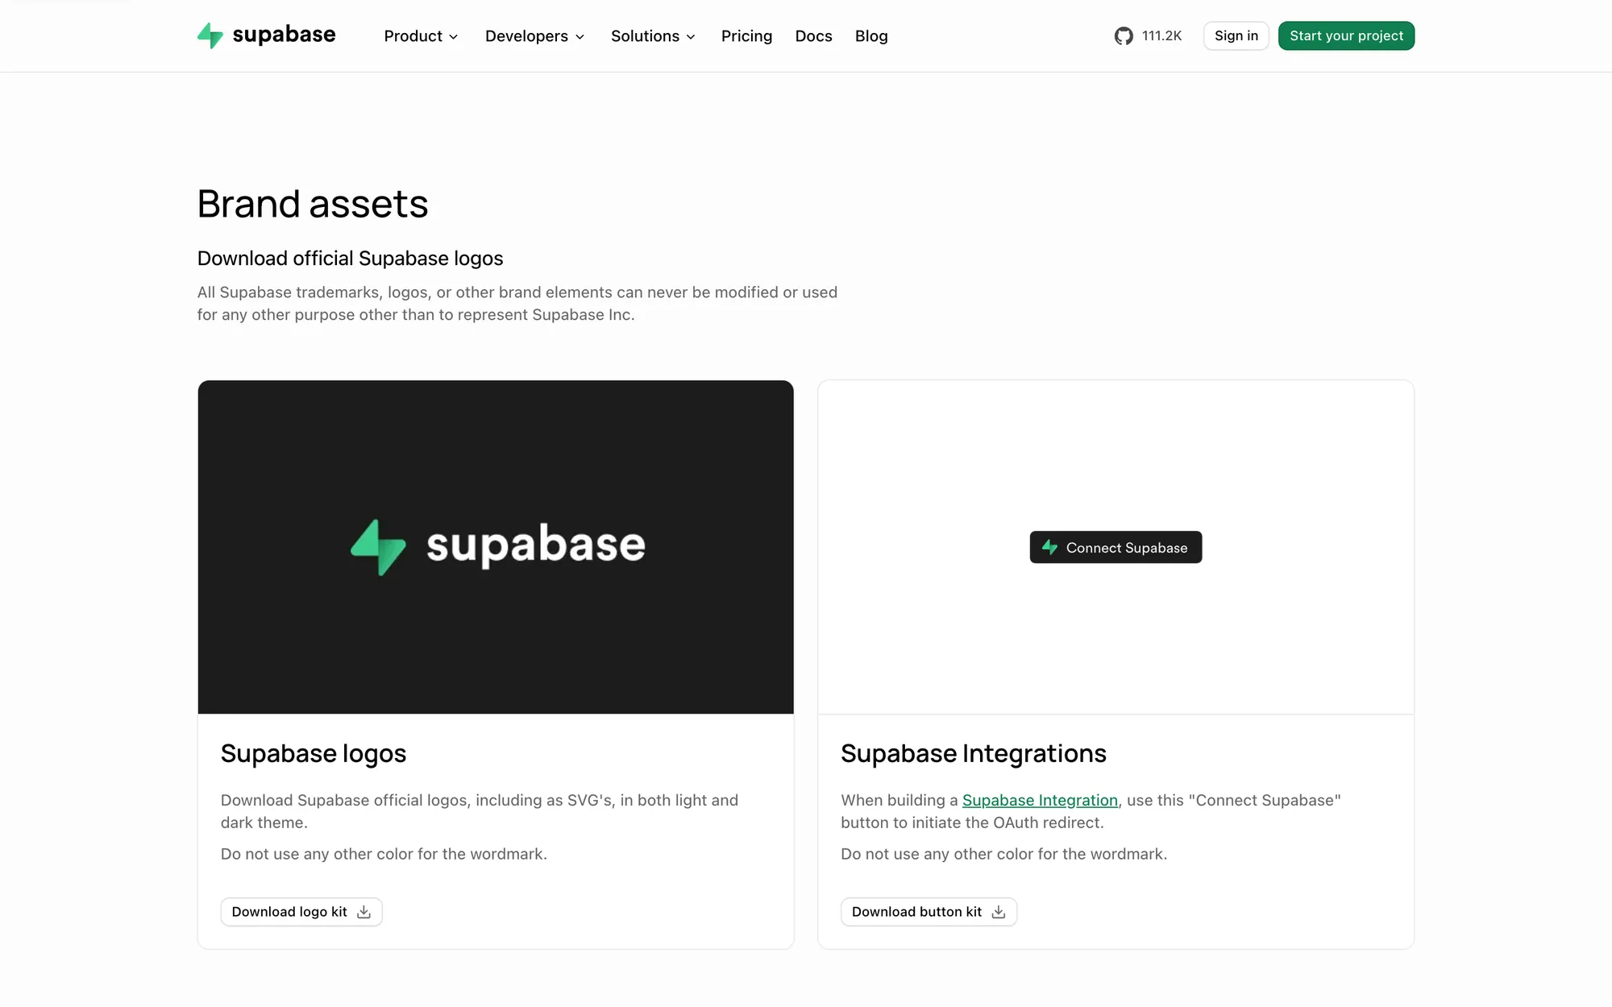The image size is (1612, 1007).
Task: Click the white supabase wordmark in preview
Action: [x=536, y=546]
